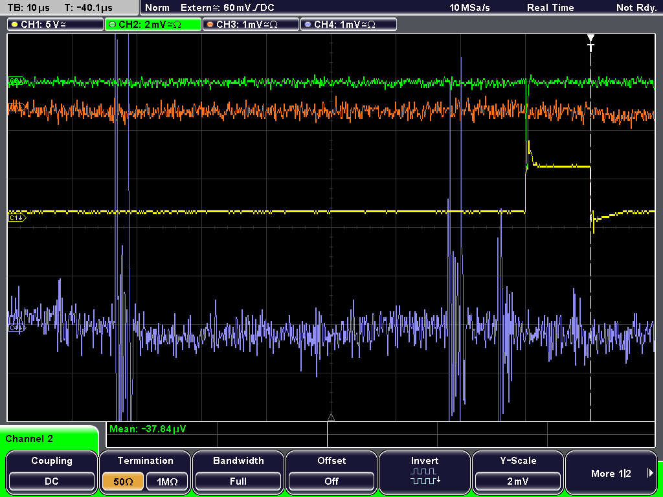Click the C4 ground level marker
The height and width of the screenshot is (497, 663).
[x=17, y=327]
